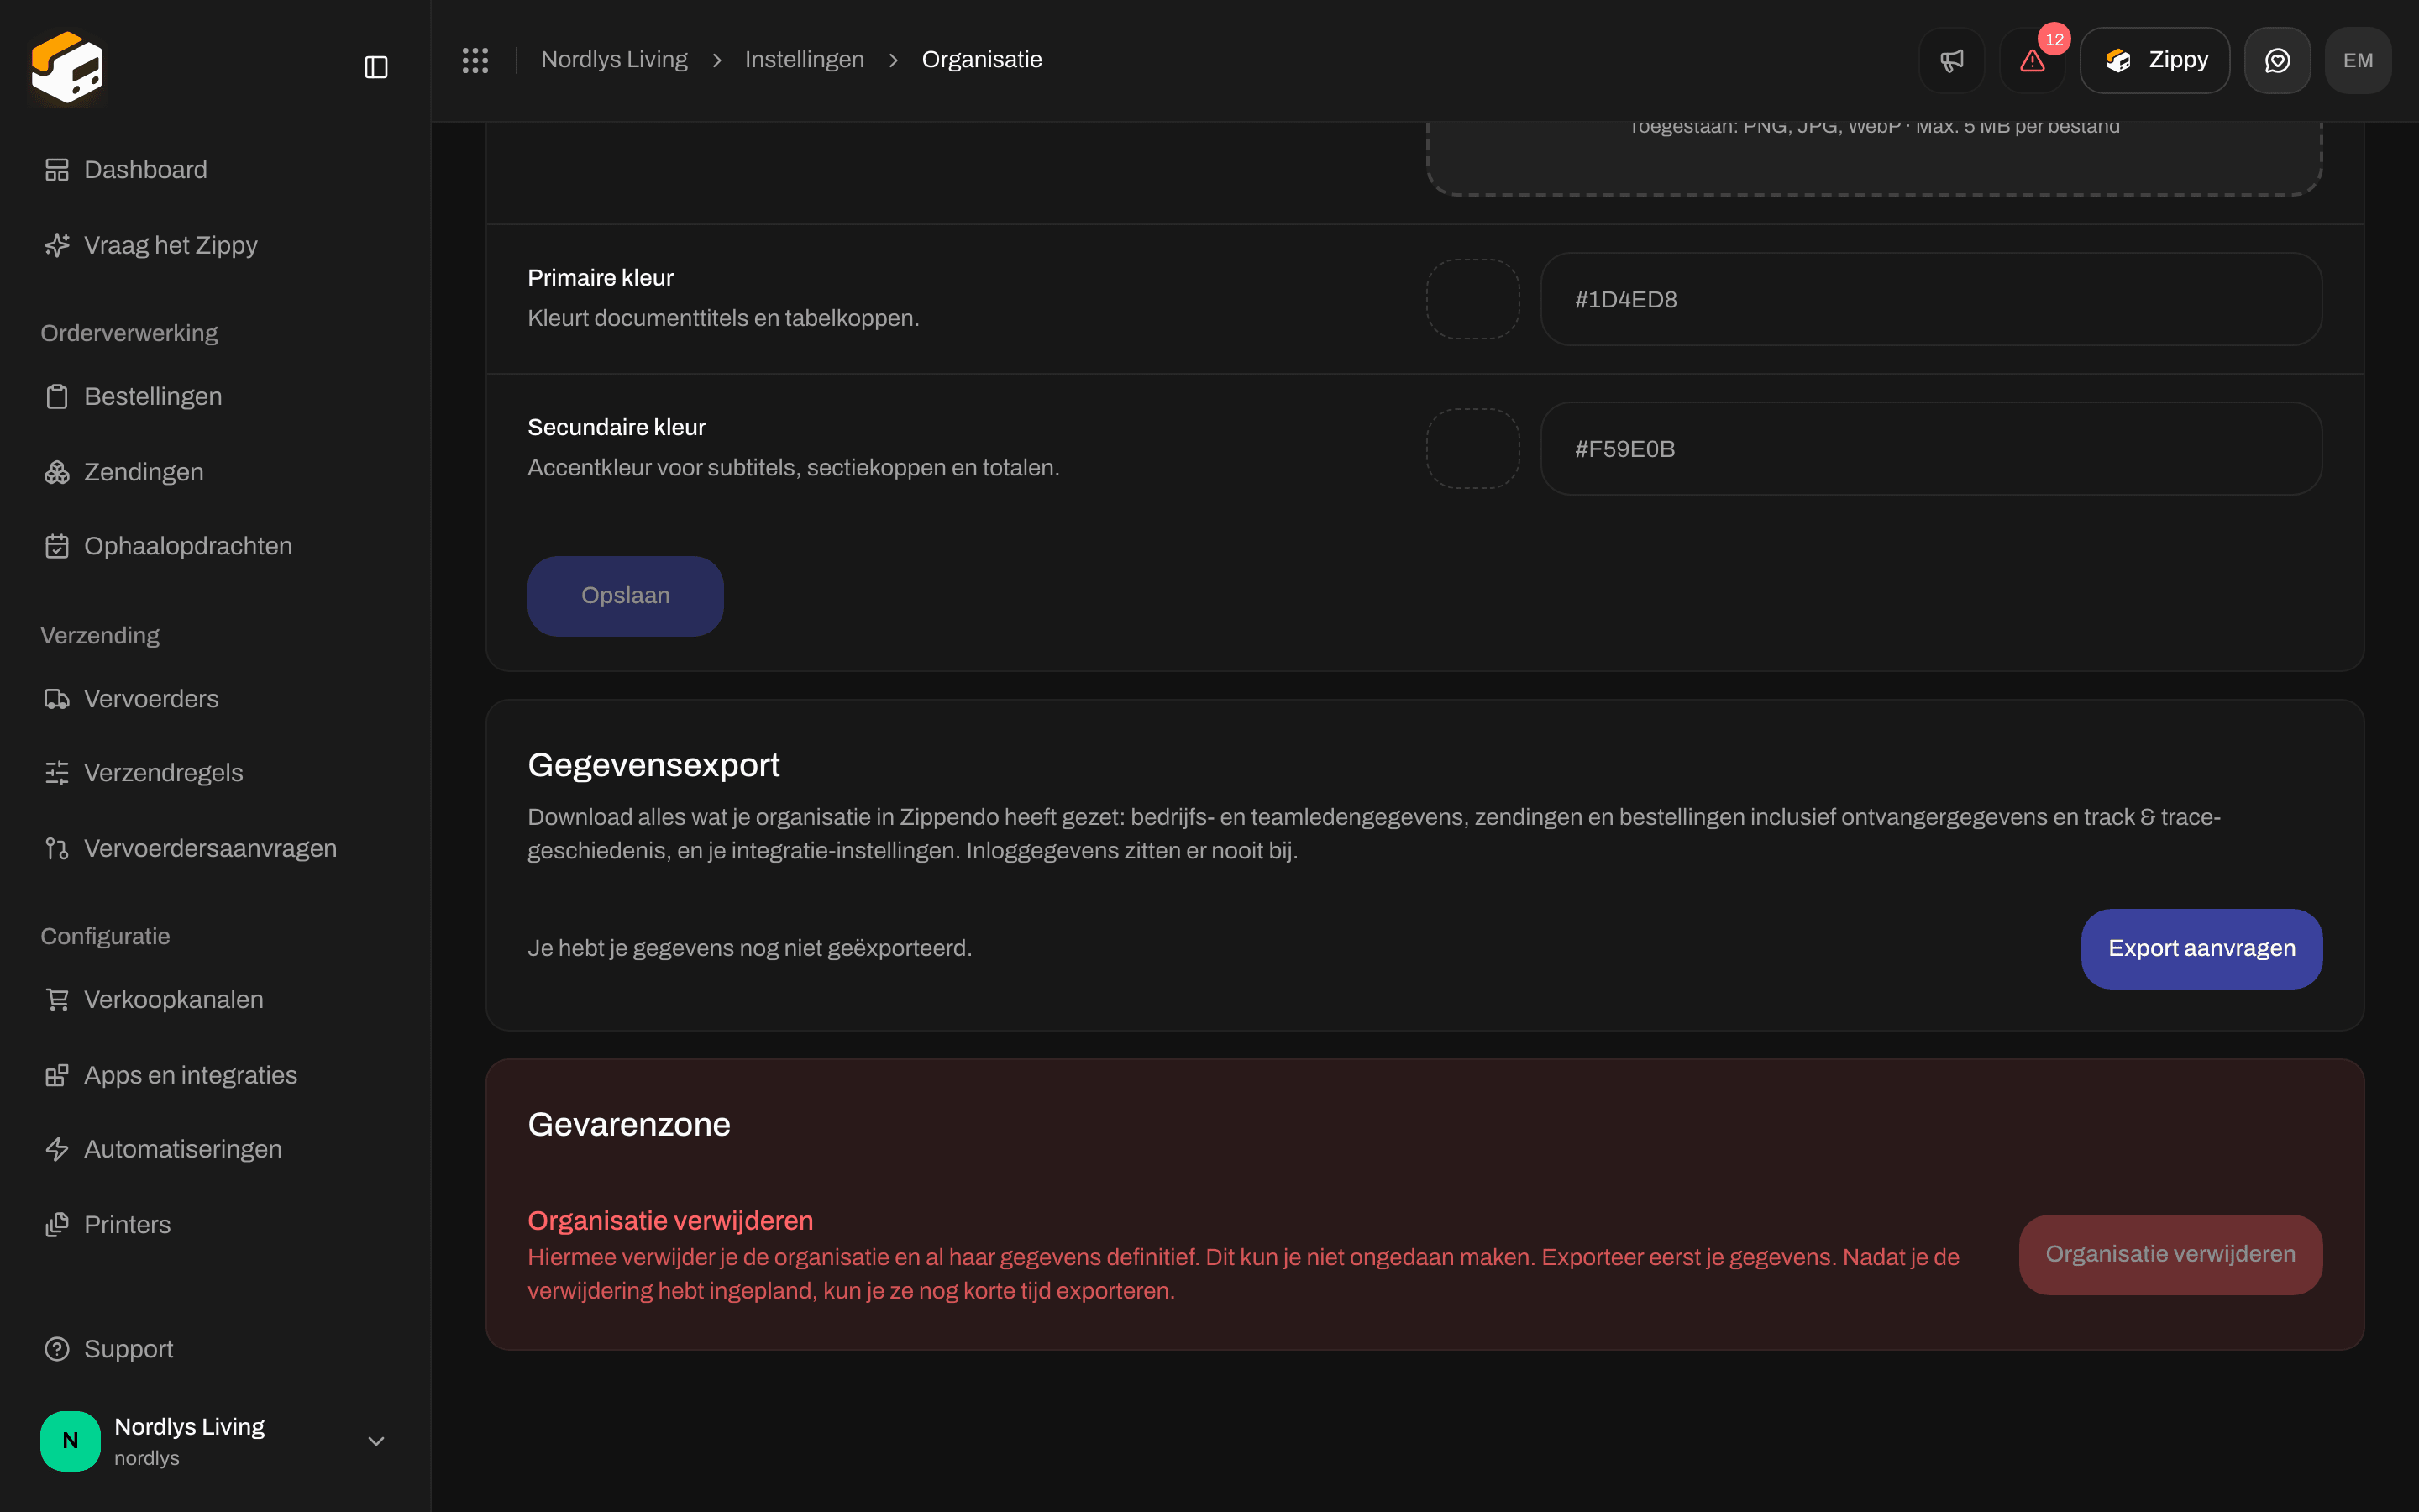This screenshot has width=2419, height=1512.
Task: Go to Bestellingen in the sidebar
Action: pyautogui.click(x=215, y=397)
